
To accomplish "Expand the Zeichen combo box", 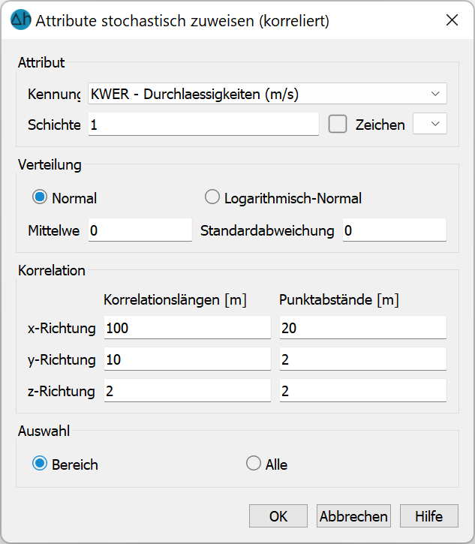I will pos(429,124).
